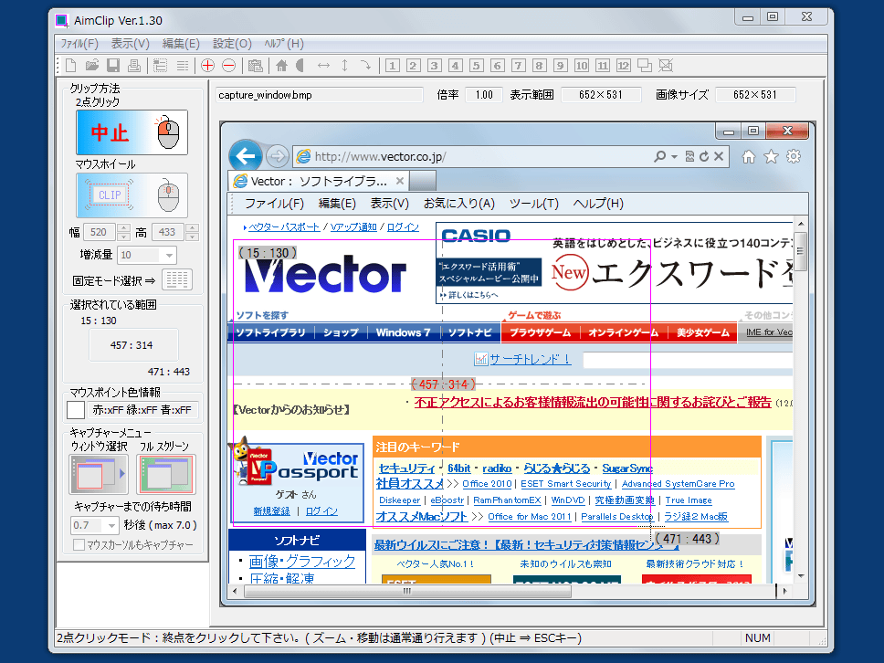Click the mouse point color swatch
The image size is (884, 663).
pos(78,410)
